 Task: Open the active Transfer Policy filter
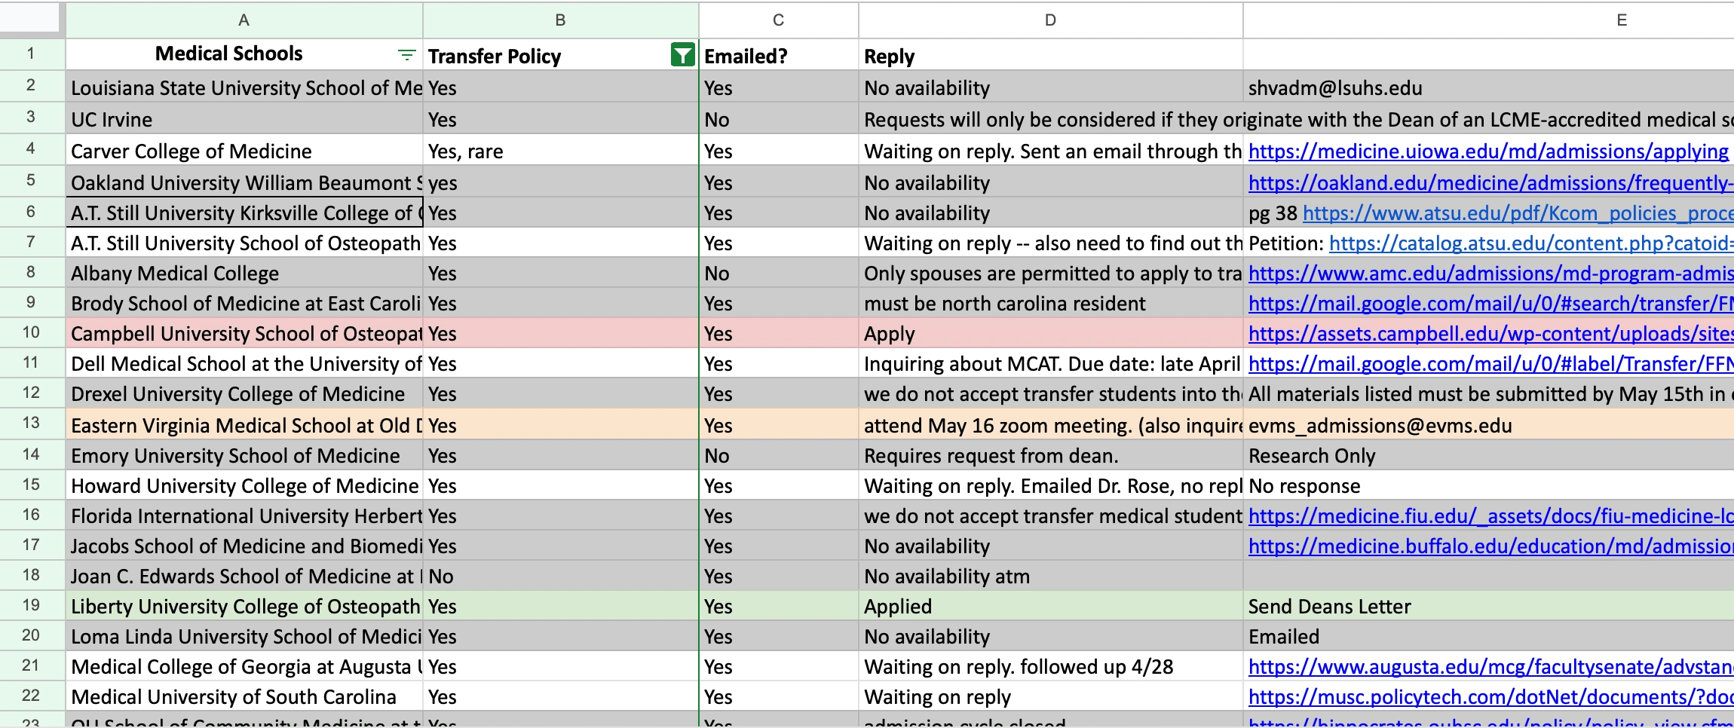coord(682,55)
